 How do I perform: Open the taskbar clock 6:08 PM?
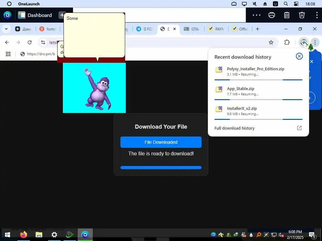click(x=295, y=235)
